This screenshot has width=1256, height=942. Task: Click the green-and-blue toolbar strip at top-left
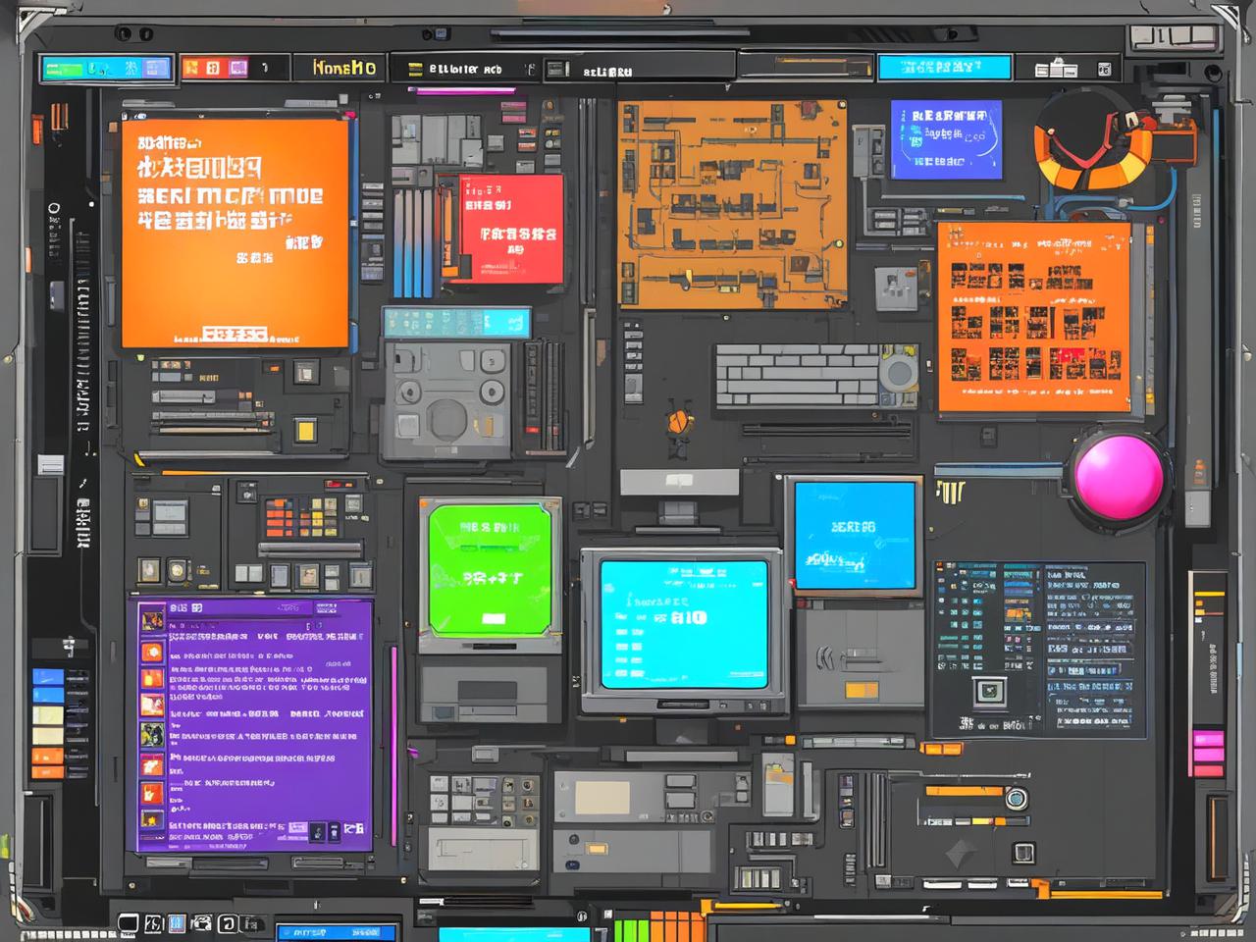[106, 69]
